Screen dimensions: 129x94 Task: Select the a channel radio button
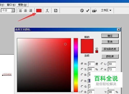click(x=102, y=69)
